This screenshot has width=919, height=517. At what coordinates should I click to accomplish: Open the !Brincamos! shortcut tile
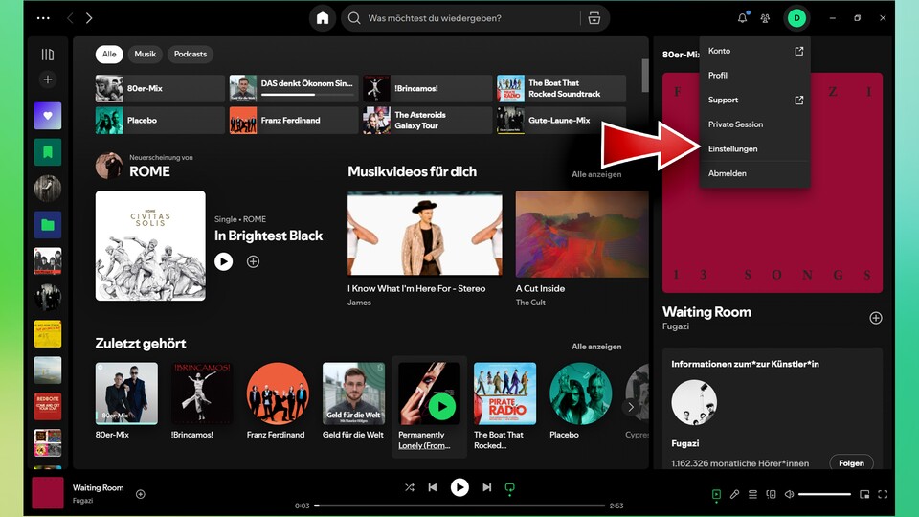[x=427, y=88]
